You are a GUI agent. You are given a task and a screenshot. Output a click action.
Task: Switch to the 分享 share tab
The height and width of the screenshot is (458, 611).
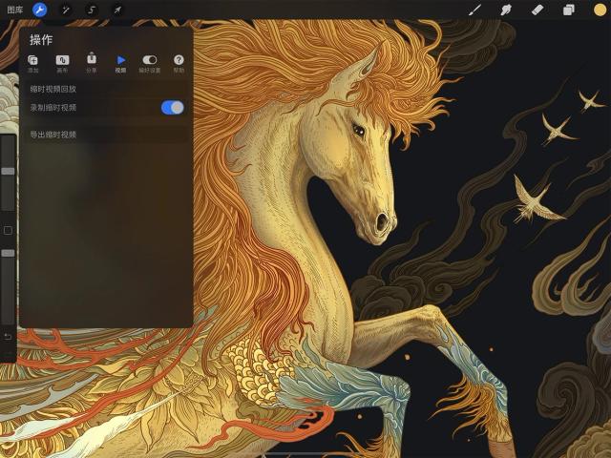tap(92, 63)
